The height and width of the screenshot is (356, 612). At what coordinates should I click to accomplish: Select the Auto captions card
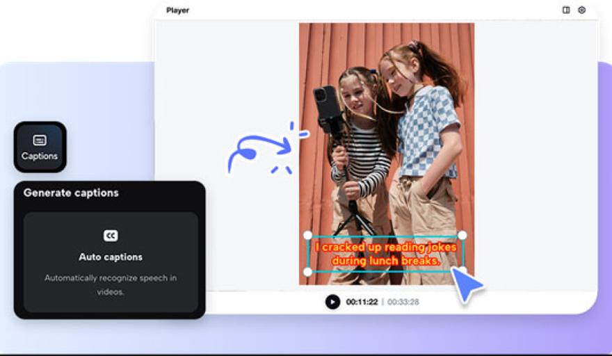coord(110,262)
